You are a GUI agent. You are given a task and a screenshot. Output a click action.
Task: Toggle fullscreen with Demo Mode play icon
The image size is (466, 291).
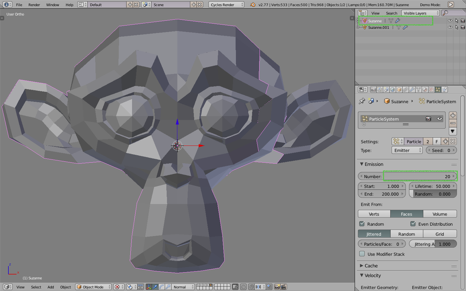pyautogui.click(x=451, y=5)
